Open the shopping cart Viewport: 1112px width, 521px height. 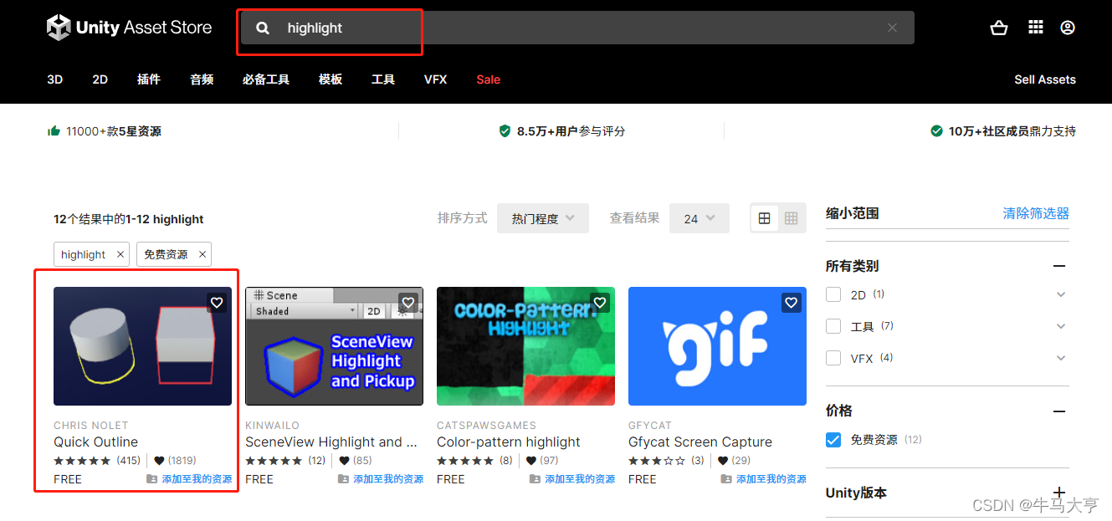pos(998,28)
